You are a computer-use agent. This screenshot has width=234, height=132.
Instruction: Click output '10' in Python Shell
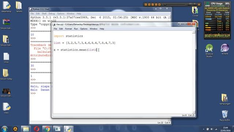32,34
